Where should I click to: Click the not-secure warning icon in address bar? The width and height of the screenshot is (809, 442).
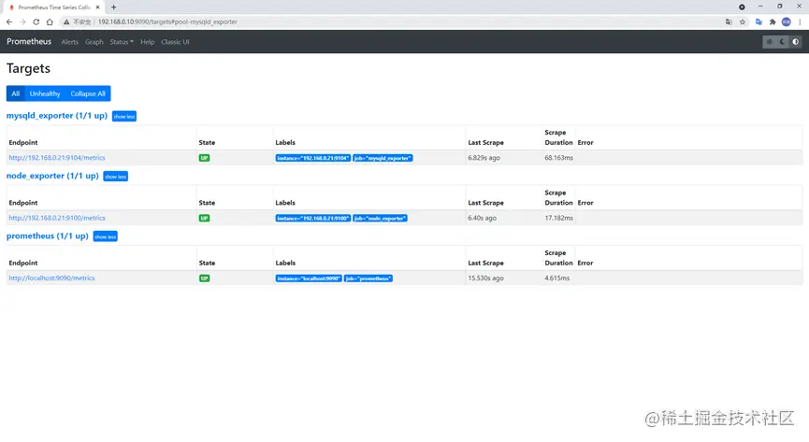66,21
